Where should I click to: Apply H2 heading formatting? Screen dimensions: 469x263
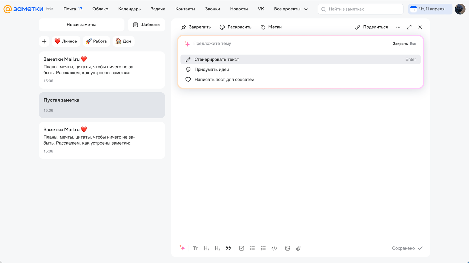click(217, 248)
